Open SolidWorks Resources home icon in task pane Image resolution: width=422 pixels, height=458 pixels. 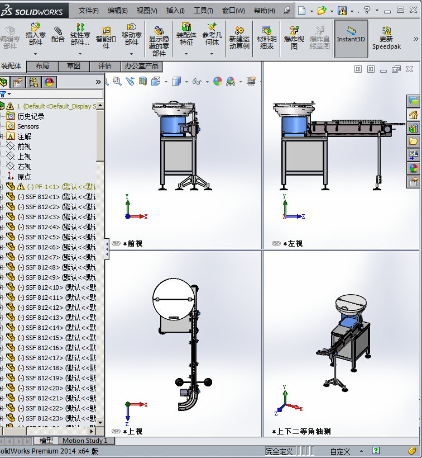413,115
